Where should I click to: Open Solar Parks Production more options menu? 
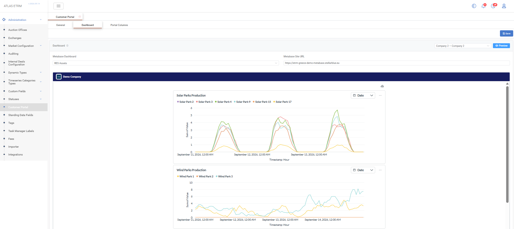coord(380,95)
